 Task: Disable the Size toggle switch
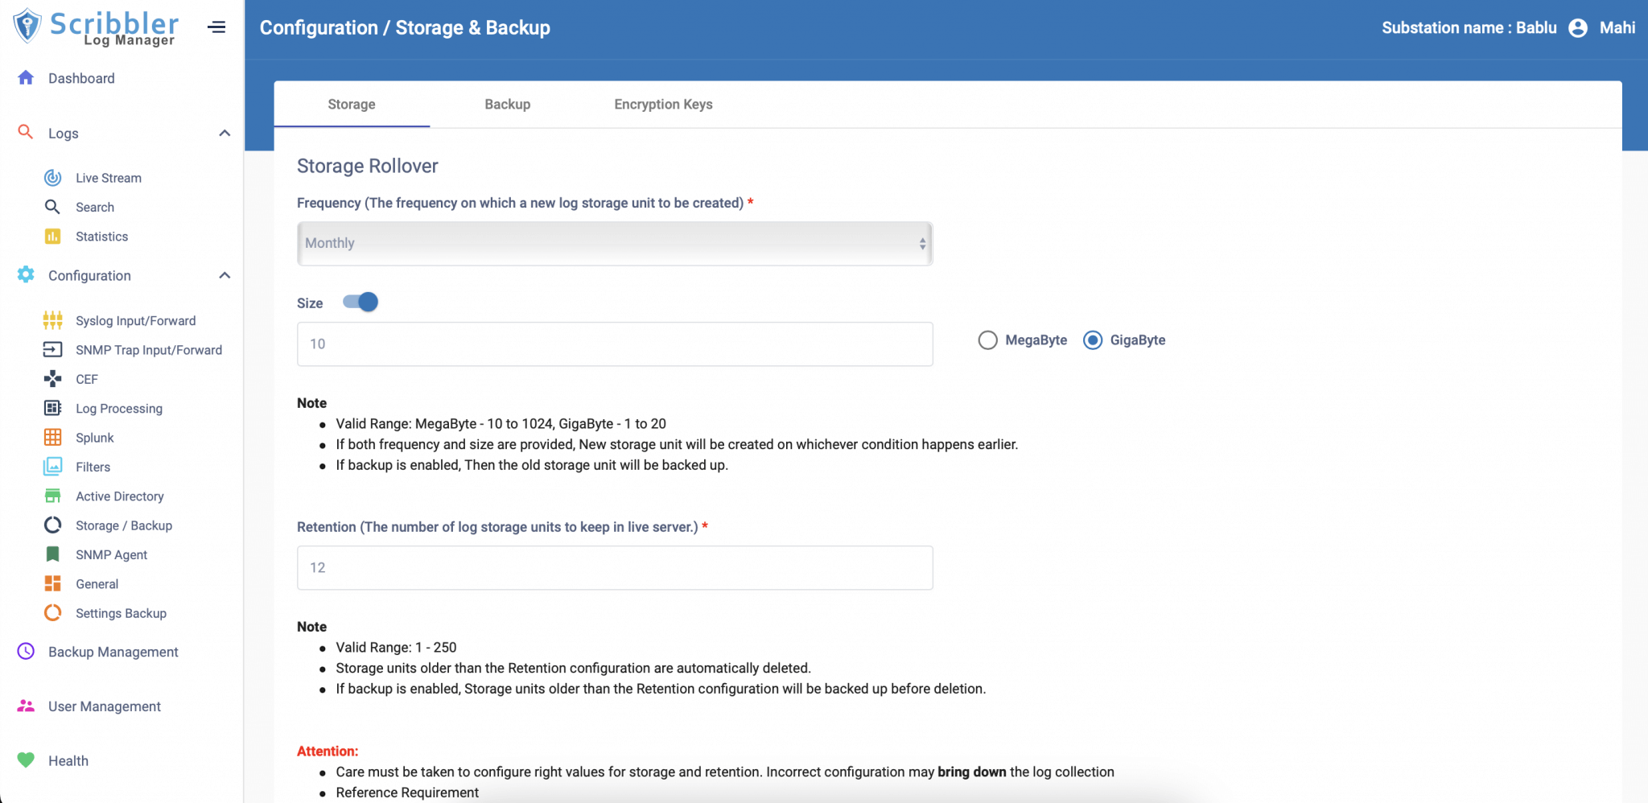click(360, 303)
